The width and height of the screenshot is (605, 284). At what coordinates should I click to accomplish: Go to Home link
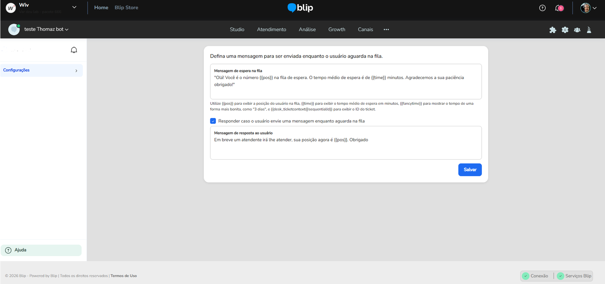[x=101, y=8]
